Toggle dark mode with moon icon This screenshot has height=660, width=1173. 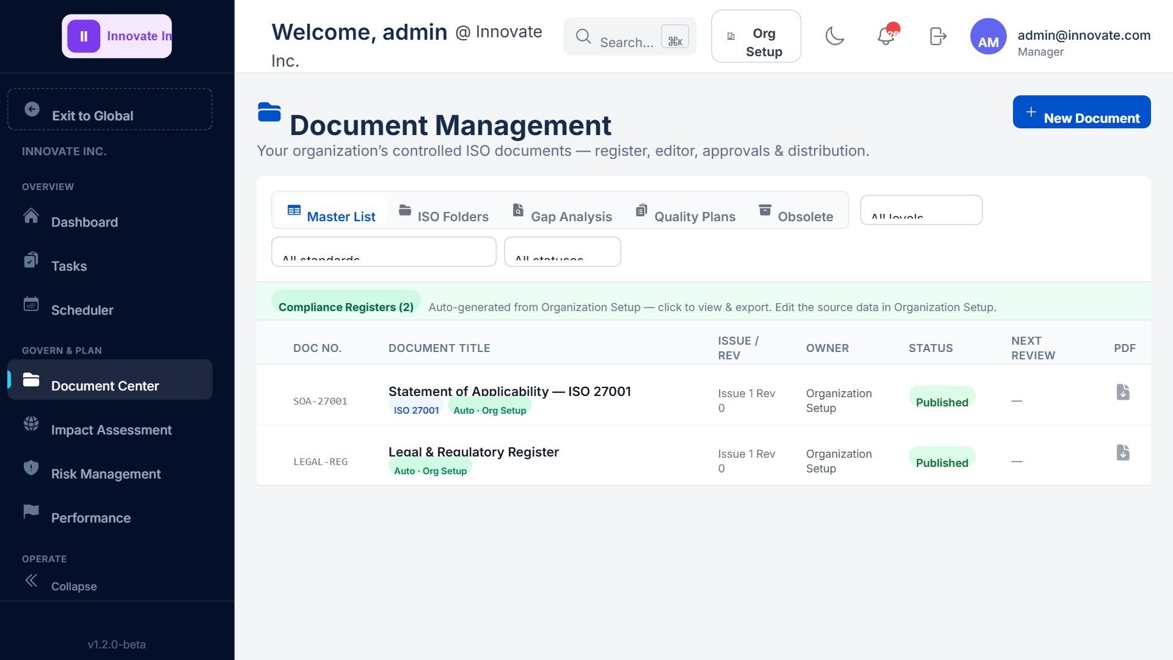(x=835, y=36)
